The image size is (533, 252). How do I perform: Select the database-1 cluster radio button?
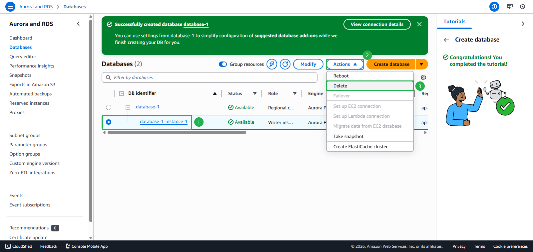[x=109, y=107]
